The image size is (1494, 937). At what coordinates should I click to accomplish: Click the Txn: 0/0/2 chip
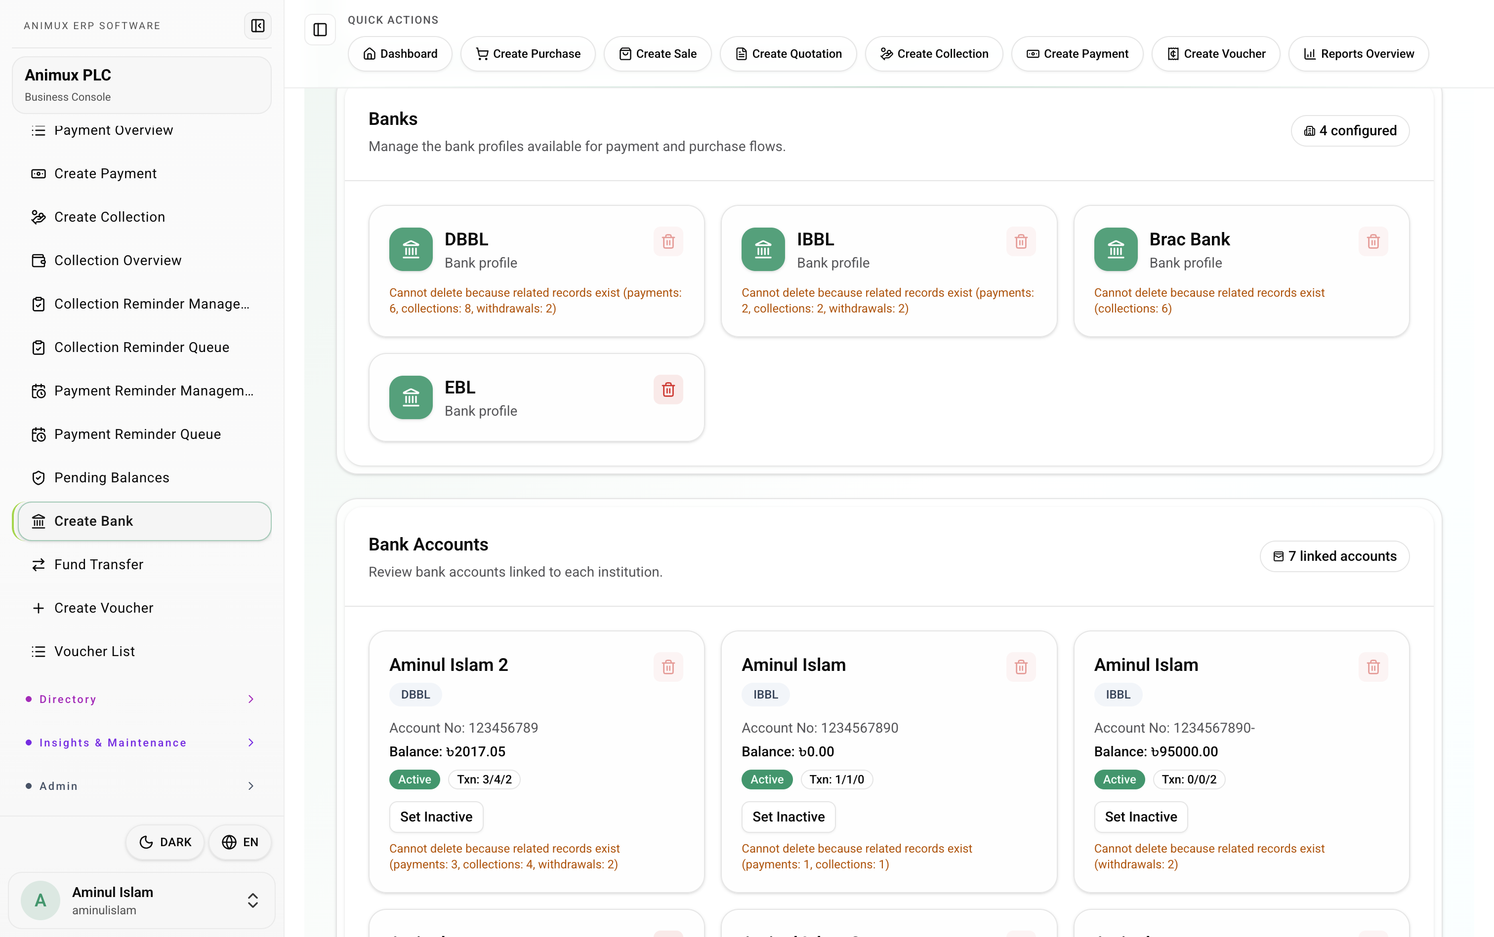[x=1189, y=780]
